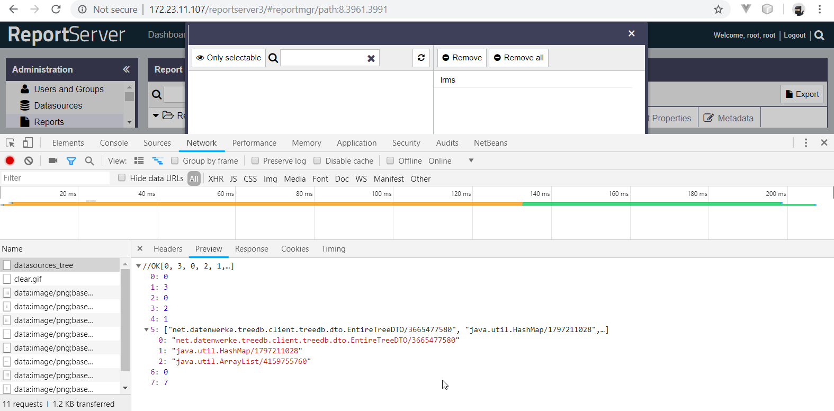834x411 pixels.
Task: Collapse the report tree folder node arrow
Action: pyautogui.click(x=156, y=115)
